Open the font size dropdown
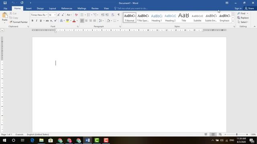The width and height of the screenshot is (257, 144). (55, 15)
